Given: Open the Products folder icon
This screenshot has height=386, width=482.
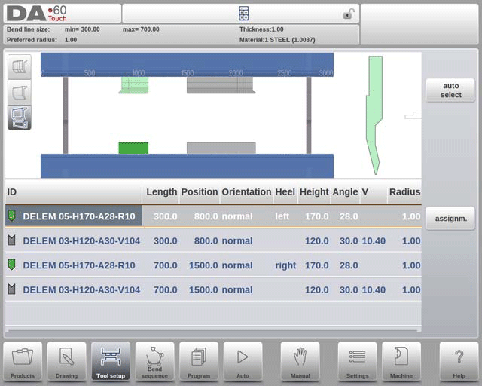Looking at the screenshot, I should 23,361.
